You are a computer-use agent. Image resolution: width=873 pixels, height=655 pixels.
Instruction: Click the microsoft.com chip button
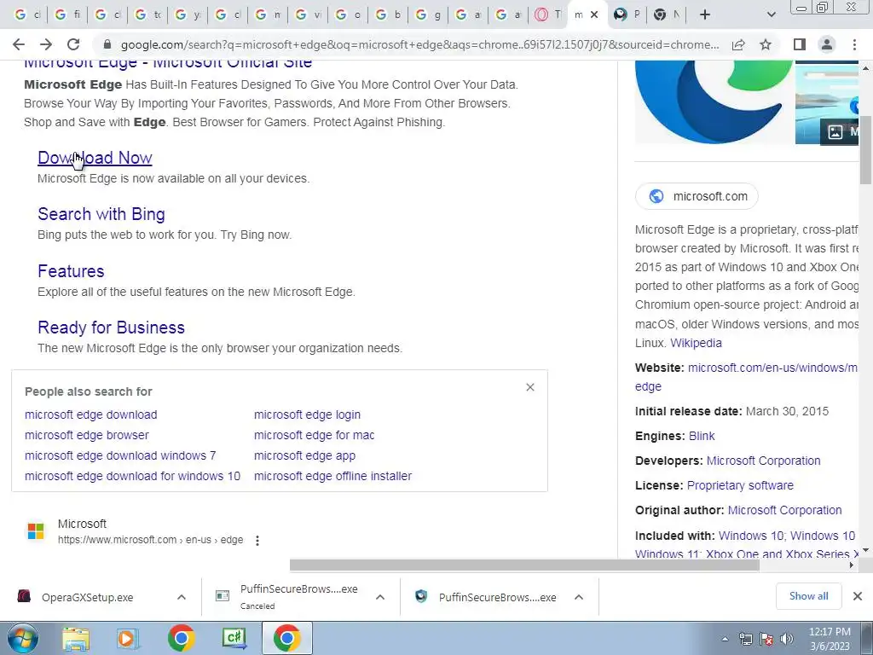[697, 196]
